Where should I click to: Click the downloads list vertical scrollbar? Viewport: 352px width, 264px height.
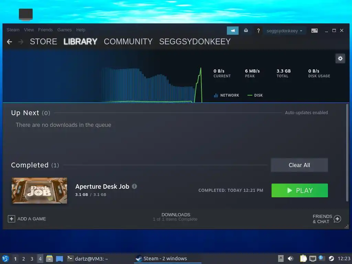click(x=347, y=153)
